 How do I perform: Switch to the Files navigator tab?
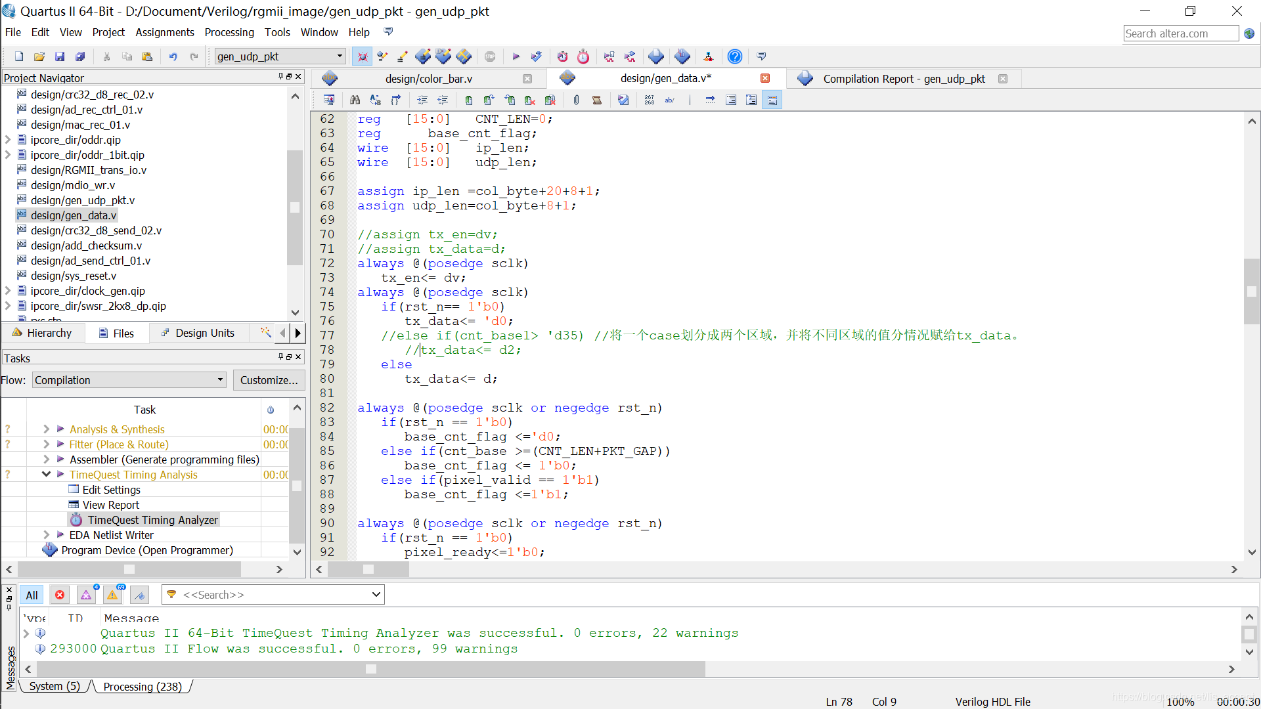pos(117,333)
